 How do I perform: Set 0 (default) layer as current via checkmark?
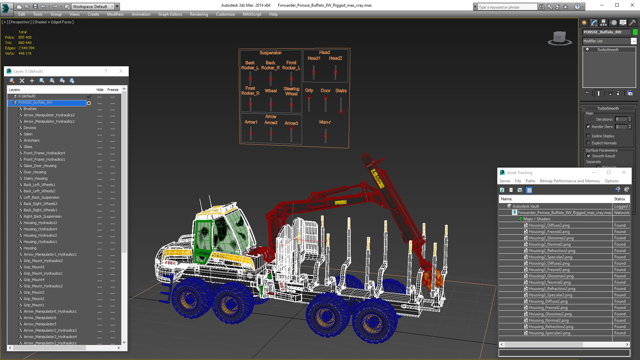pyautogui.click(x=89, y=96)
